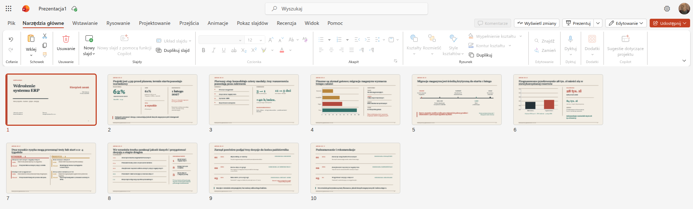Viewport: 693px width, 209px height.
Task: Open the Recenzja tab
Action: 286,23
